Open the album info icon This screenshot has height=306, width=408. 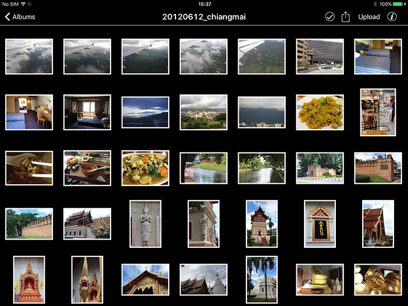[392, 17]
